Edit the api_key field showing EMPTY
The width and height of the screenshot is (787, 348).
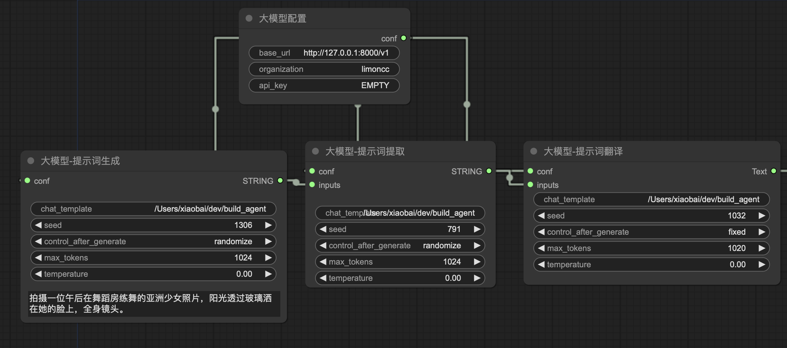tap(324, 85)
